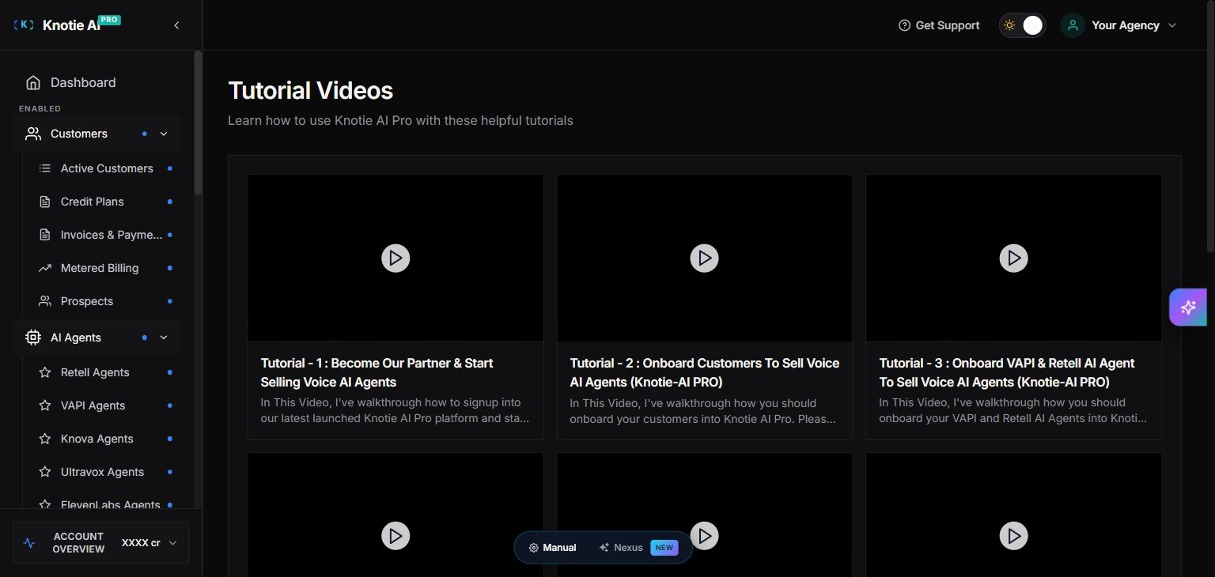The image size is (1215, 577).
Task: Click the sidebar vertical scrollbar
Action: click(x=198, y=123)
